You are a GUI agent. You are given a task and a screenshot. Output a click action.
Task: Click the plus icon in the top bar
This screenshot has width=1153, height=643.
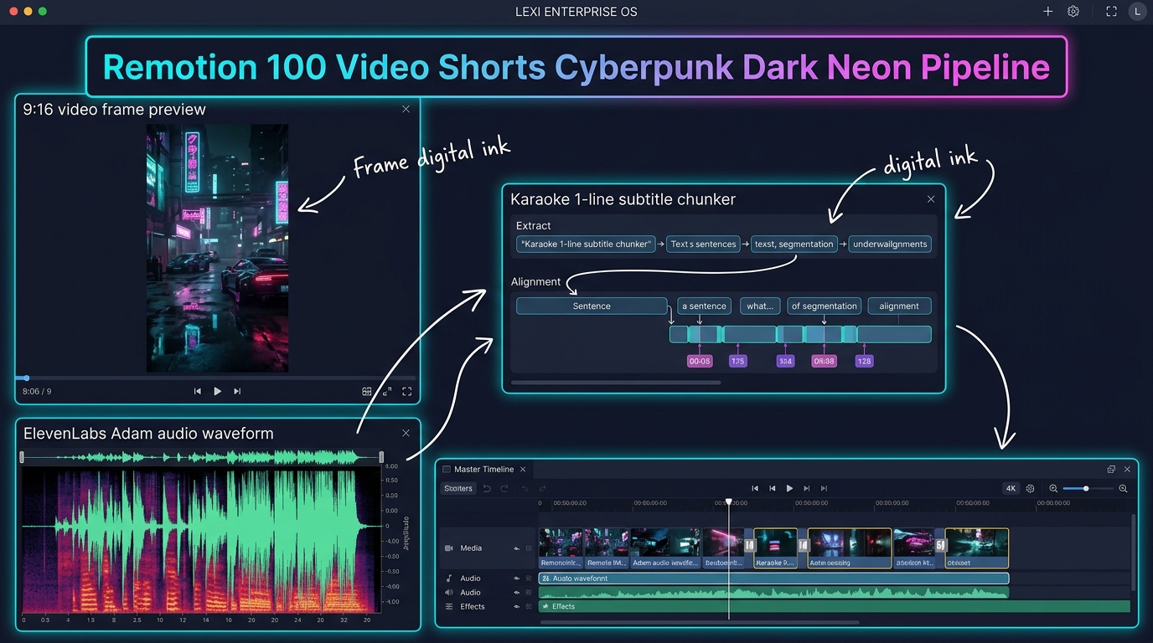coord(1047,12)
